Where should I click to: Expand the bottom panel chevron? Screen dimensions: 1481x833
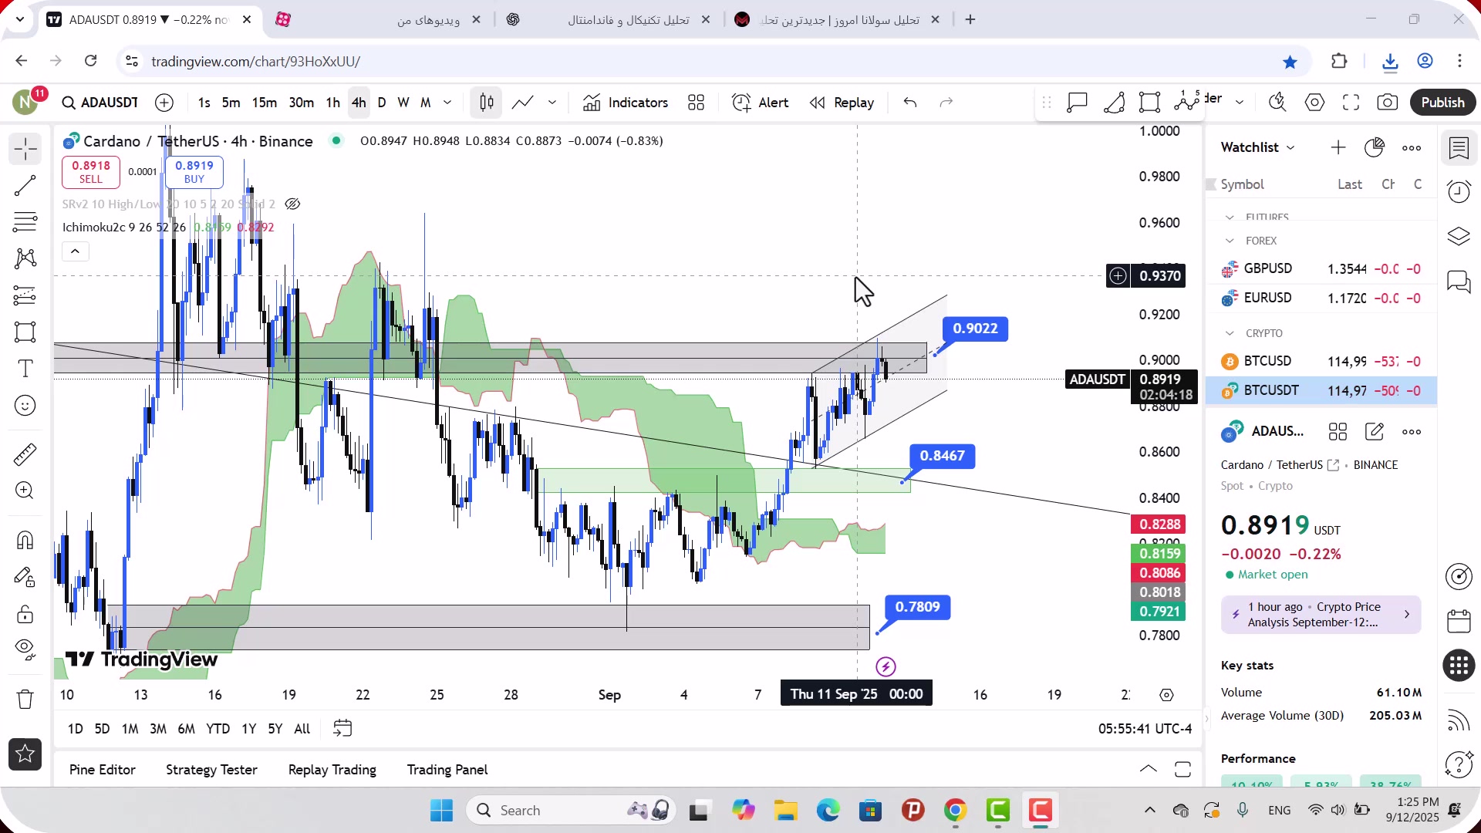coord(1149,770)
